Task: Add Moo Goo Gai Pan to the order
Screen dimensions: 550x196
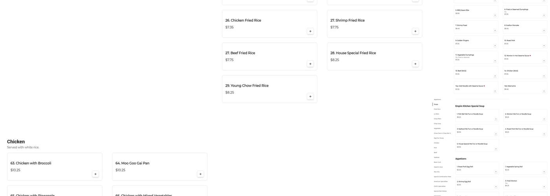Action: (x=200, y=174)
